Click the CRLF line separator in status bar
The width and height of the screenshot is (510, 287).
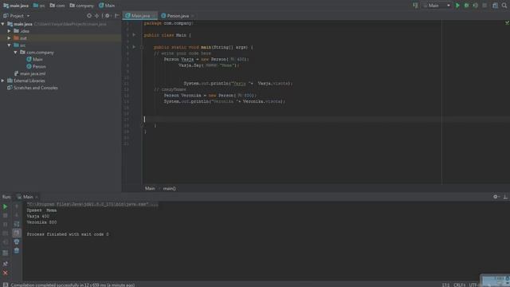pos(459,285)
